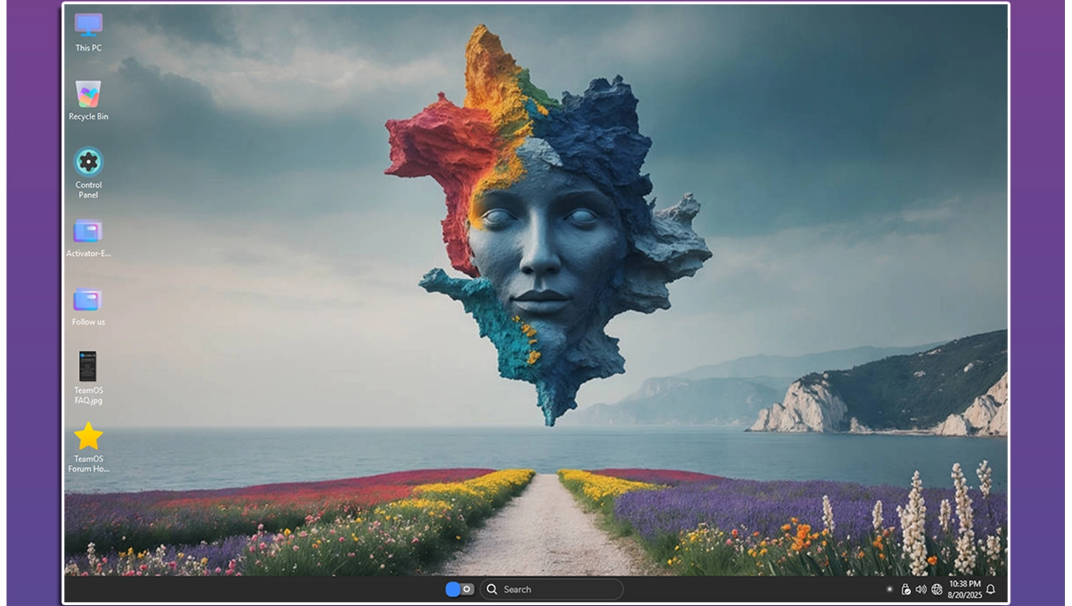Click the floating face sculpture on wallpaper
The height and width of the screenshot is (606, 1072).
tap(543, 239)
